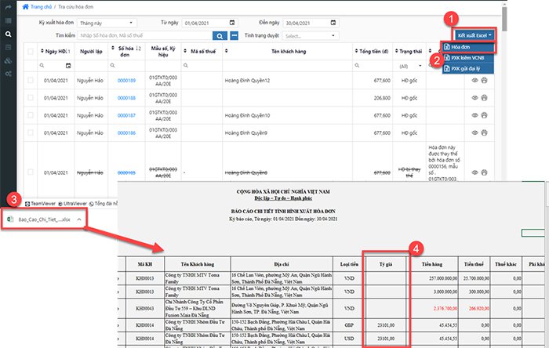This screenshot has width=549, height=348.
Task: Open invoice link 0000187
Action: pyautogui.click(x=126, y=115)
